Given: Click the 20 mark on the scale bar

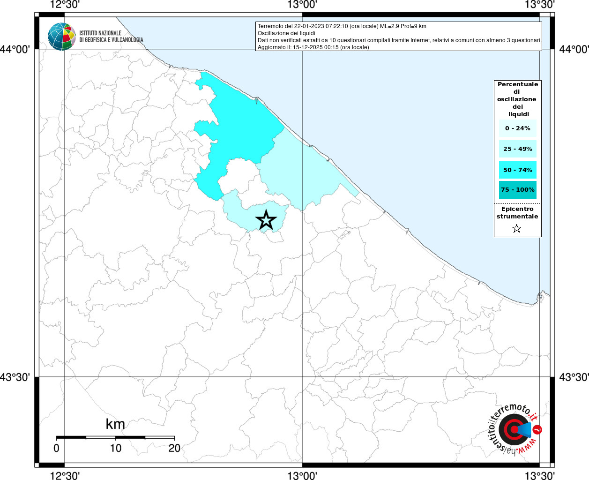Looking at the screenshot, I should click(x=174, y=448).
